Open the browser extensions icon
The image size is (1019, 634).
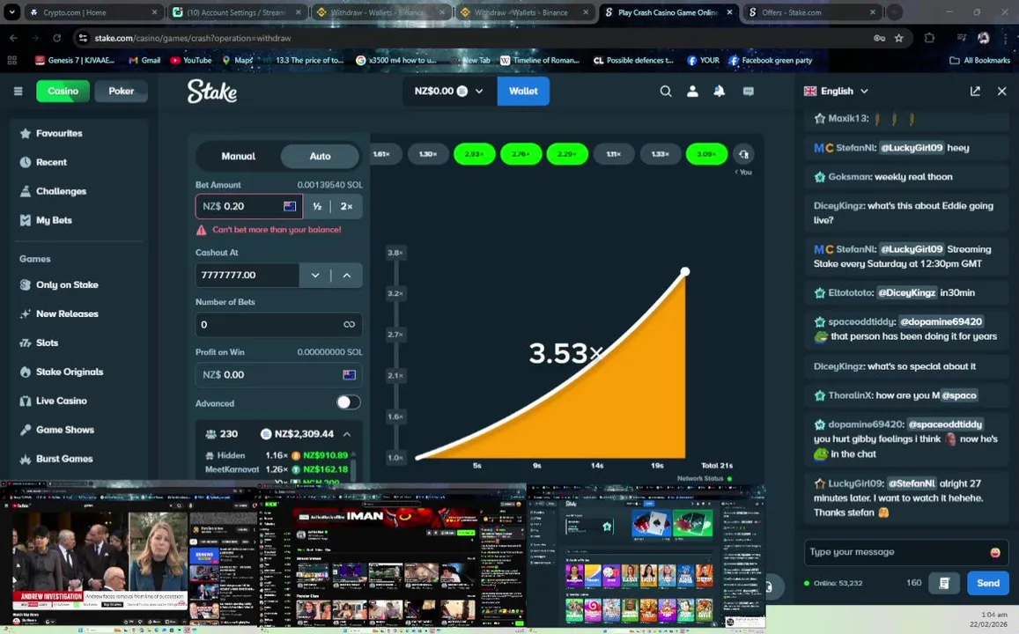929,39
